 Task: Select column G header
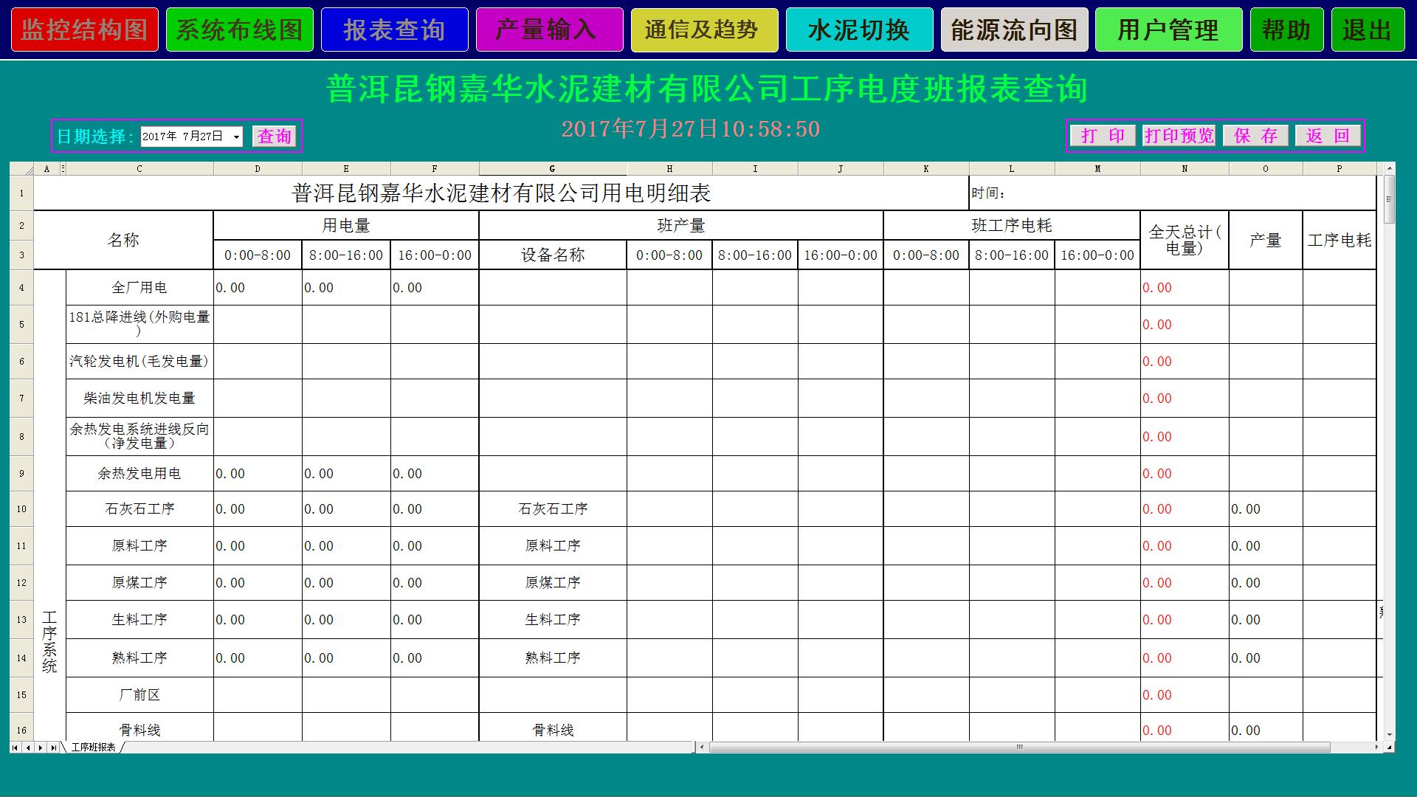(x=552, y=169)
